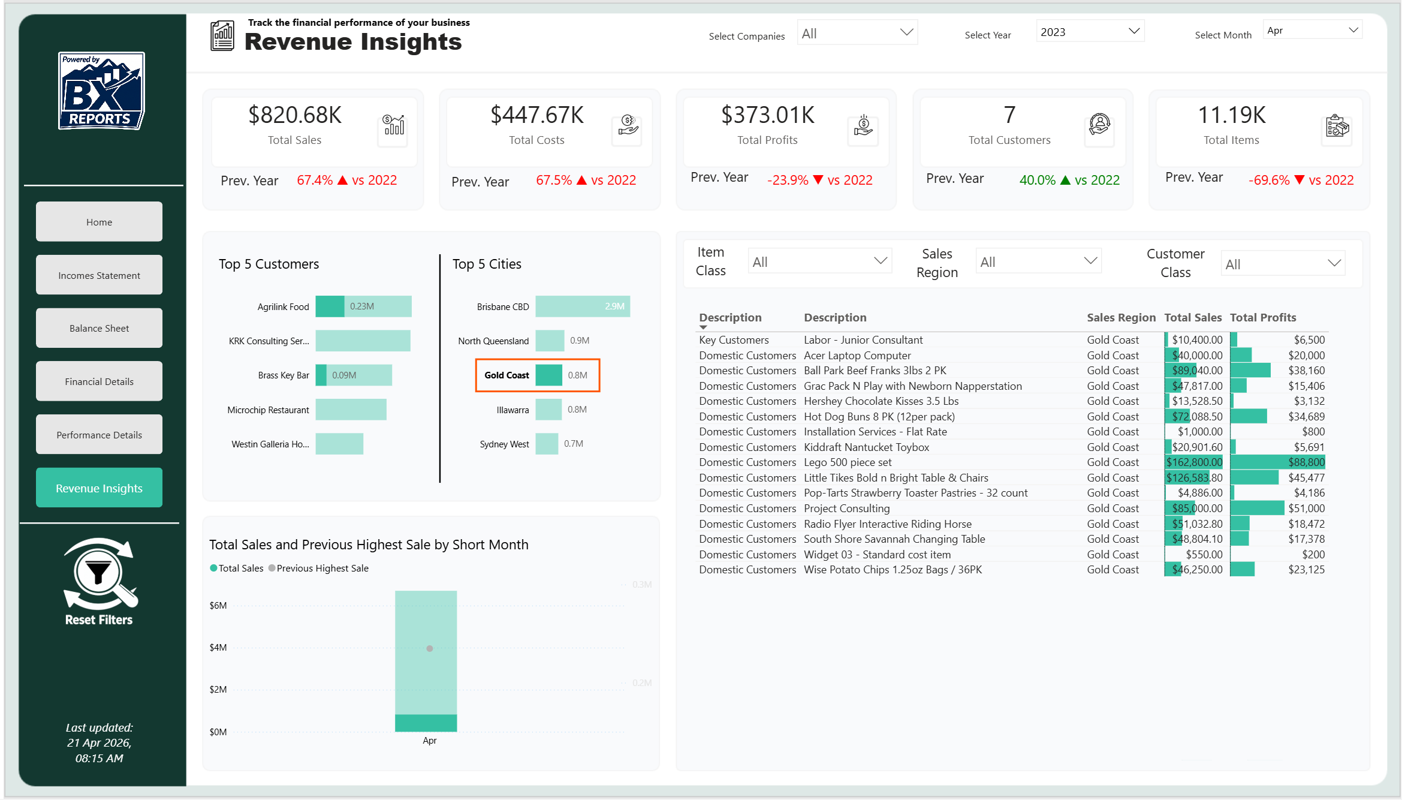Viewport: 1402px width, 800px height.
Task: Click the Total Profits down-trend triangle
Action: click(818, 180)
